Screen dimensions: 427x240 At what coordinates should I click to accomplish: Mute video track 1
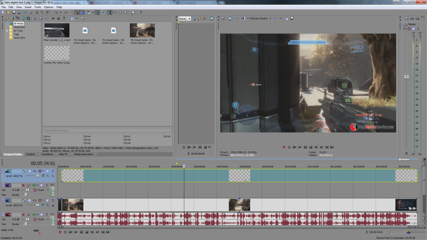[47, 171]
